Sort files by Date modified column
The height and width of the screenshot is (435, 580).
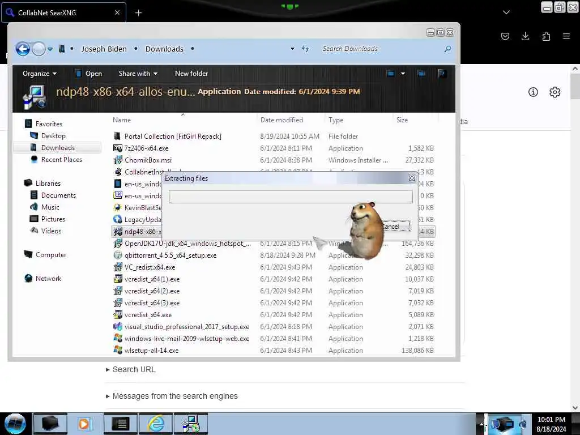(x=282, y=120)
